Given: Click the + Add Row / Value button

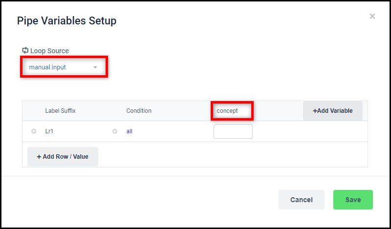Looking at the screenshot, I should 63,156.
